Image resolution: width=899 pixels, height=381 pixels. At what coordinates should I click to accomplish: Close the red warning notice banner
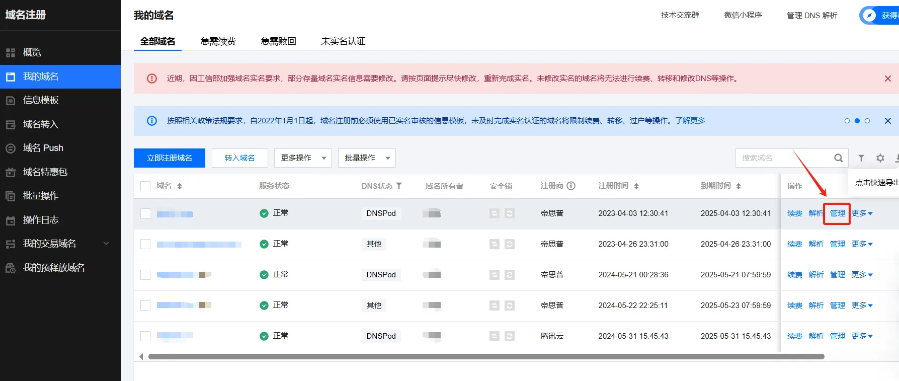[x=888, y=79]
